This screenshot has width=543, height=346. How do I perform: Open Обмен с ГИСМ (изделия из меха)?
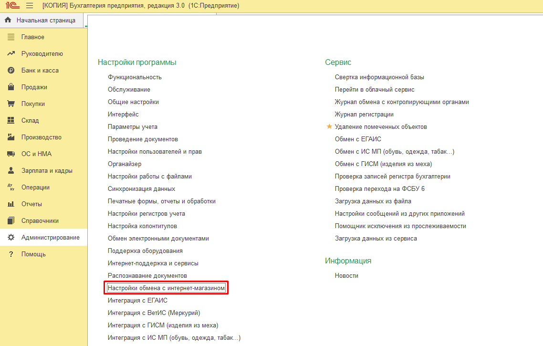[x=383, y=164]
